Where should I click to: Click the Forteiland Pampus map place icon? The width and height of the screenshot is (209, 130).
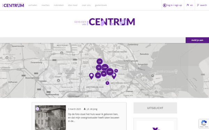pos(176,71)
